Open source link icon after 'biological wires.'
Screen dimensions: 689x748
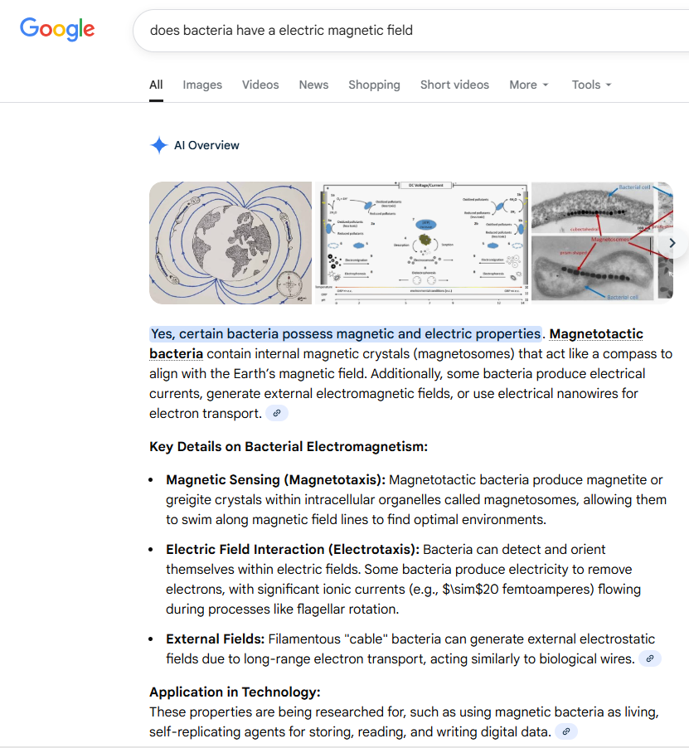(649, 658)
